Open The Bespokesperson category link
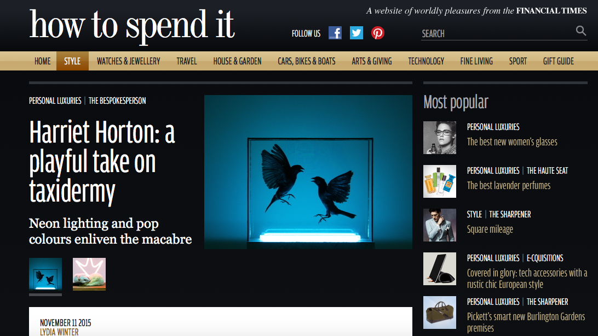598x336 pixels. pos(117,101)
